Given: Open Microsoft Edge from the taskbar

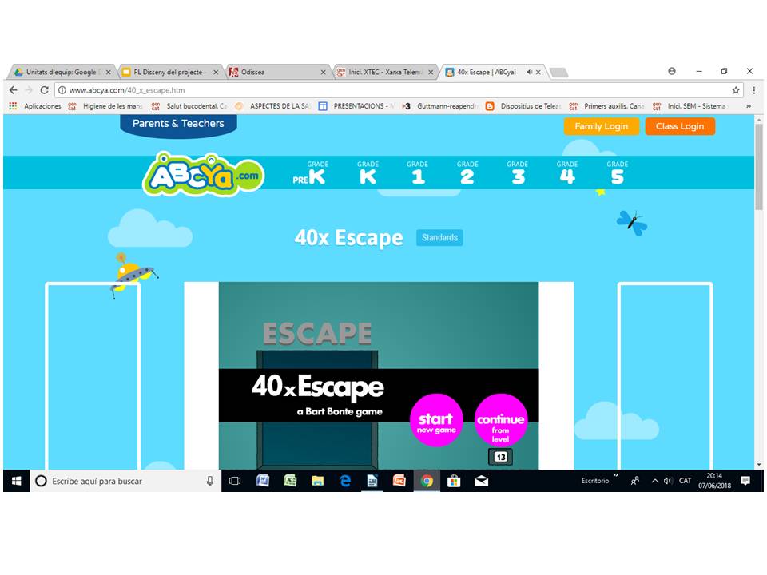Looking at the screenshot, I should point(345,481).
